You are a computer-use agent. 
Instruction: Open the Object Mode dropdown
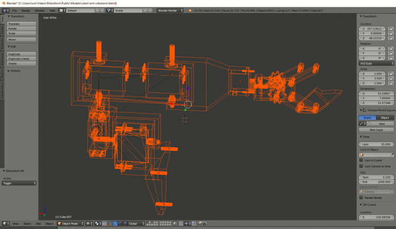click(70, 224)
